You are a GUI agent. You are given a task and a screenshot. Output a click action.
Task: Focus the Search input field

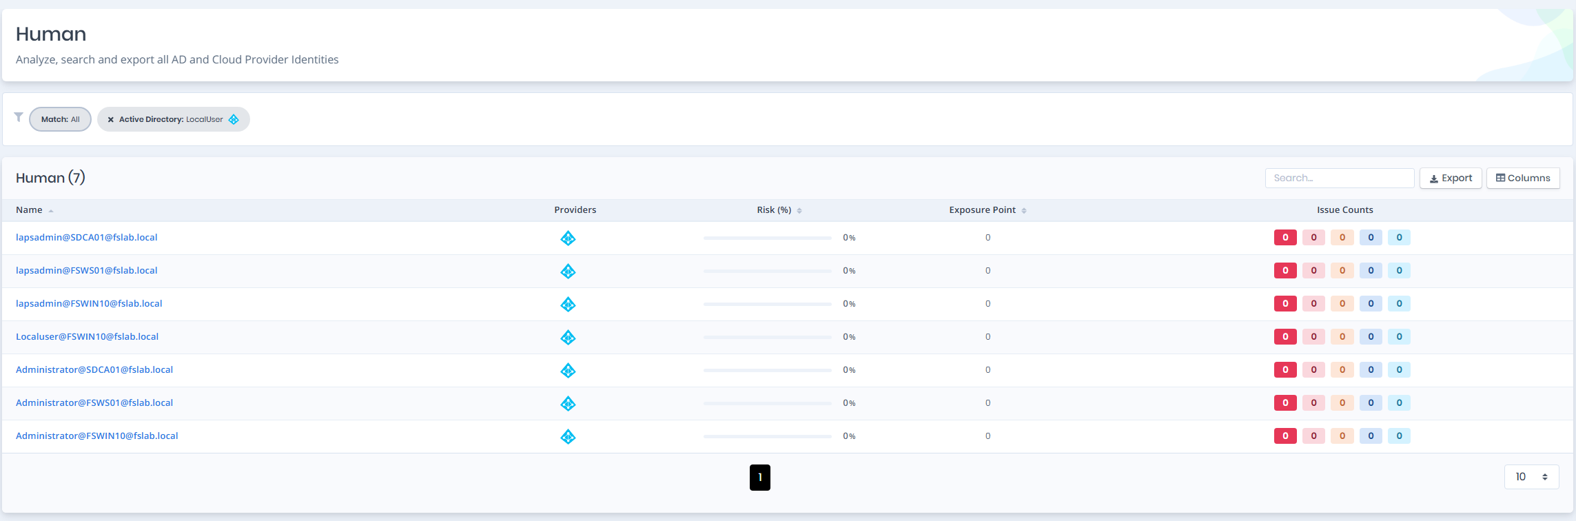click(1340, 178)
